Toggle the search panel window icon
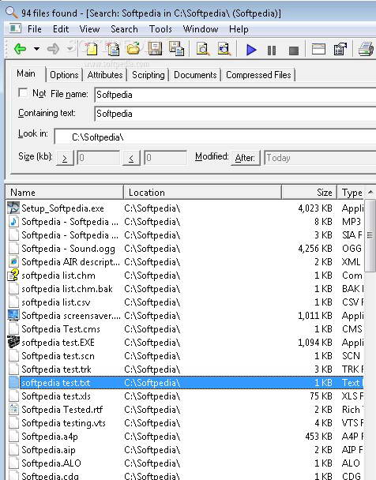This screenshot has width=376, height=480. 318,49
